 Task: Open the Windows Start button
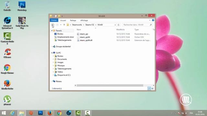(x=4, y=113)
